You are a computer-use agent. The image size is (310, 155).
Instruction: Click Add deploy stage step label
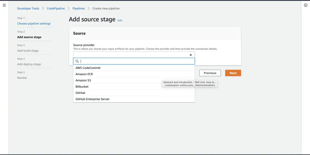tap(29, 64)
